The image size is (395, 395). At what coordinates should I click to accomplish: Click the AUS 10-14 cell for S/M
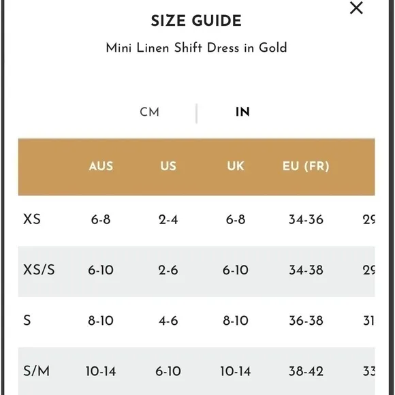101,371
